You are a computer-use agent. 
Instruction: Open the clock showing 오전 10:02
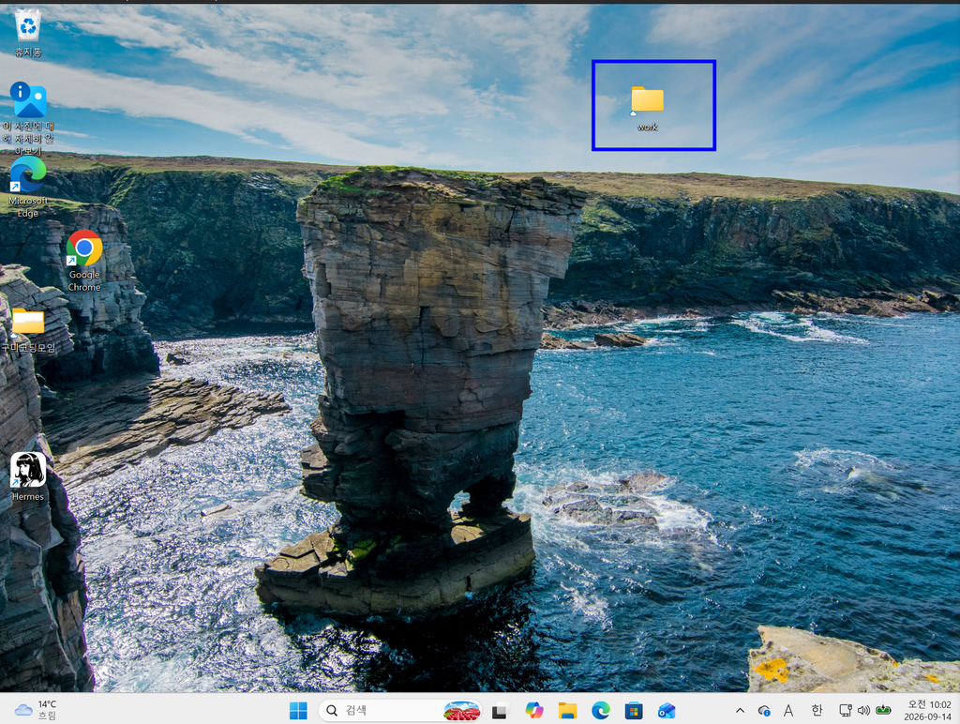927,711
